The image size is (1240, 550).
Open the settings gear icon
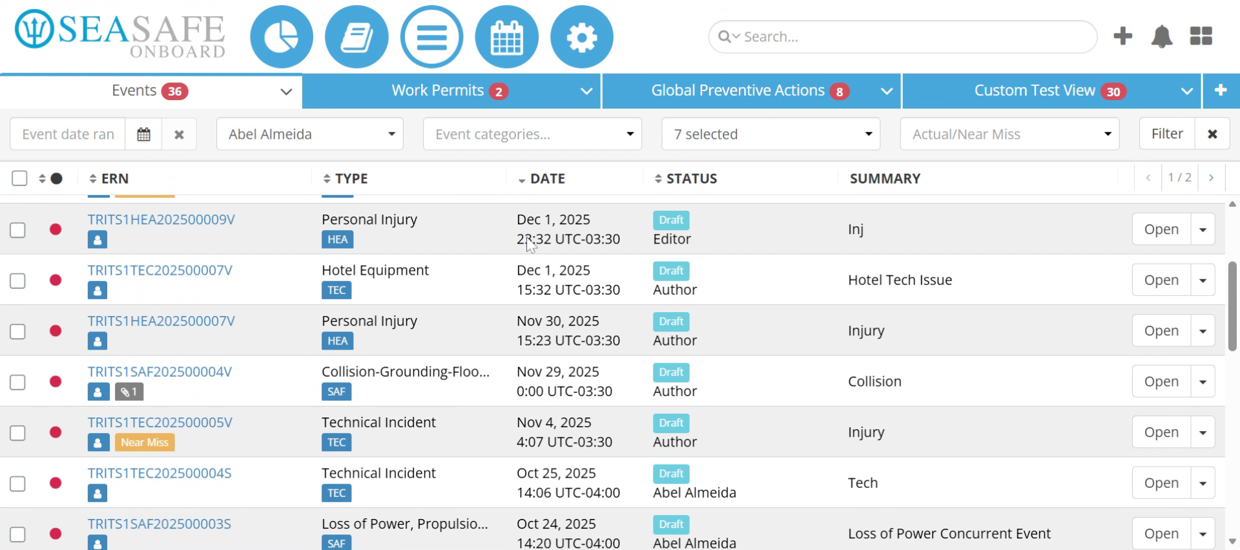point(581,37)
